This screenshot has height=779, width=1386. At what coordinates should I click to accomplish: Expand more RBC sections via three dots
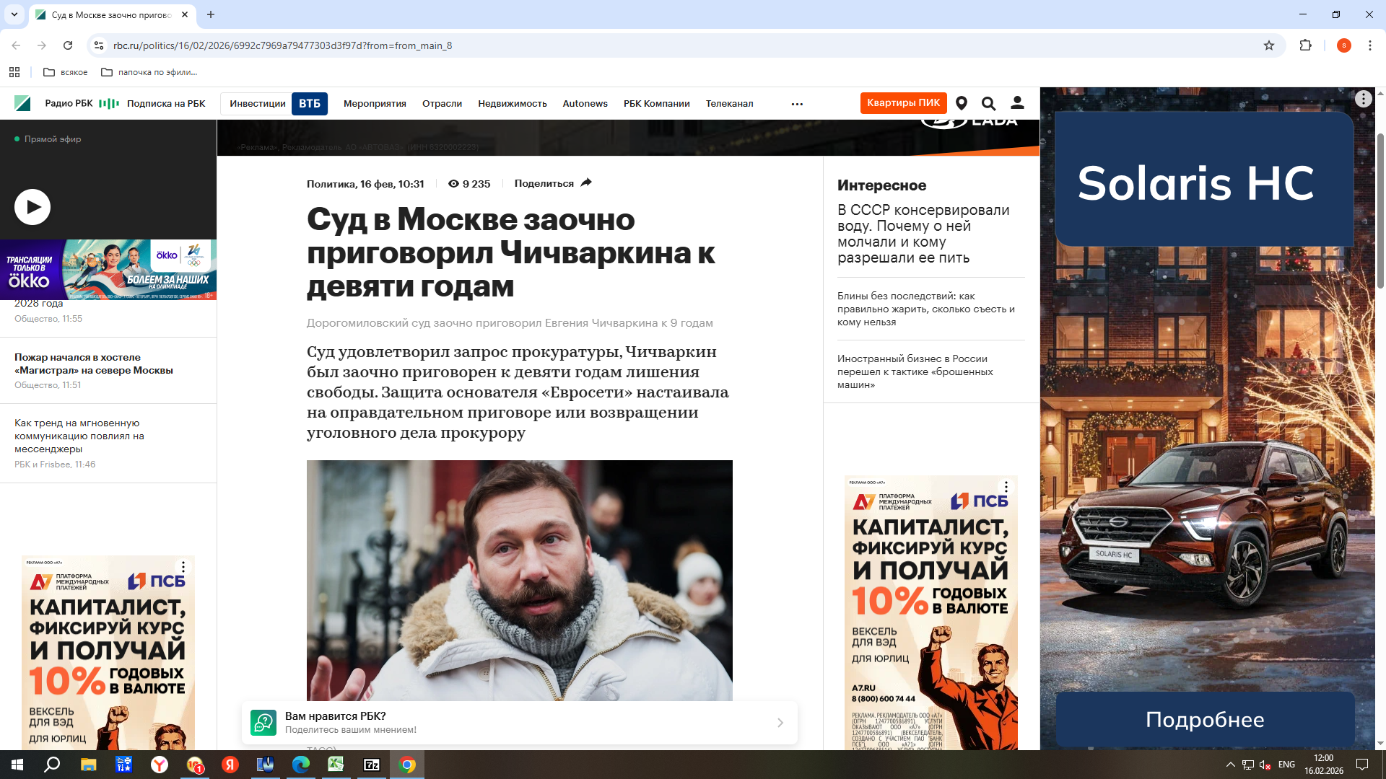click(797, 104)
